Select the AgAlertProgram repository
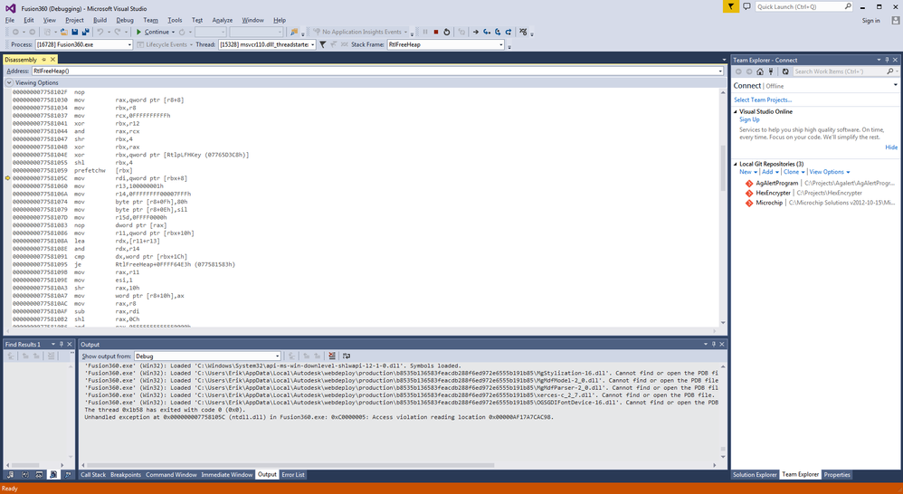The image size is (903, 494). [x=820, y=183]
